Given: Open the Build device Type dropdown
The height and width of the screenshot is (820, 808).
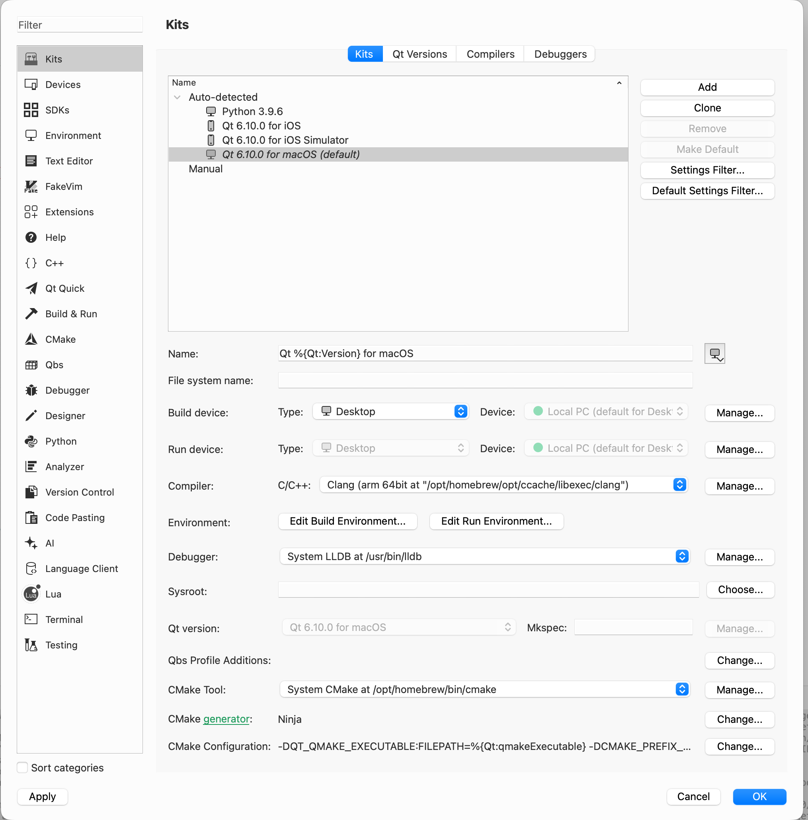Looking at the screenshot, I should [390, 411].
